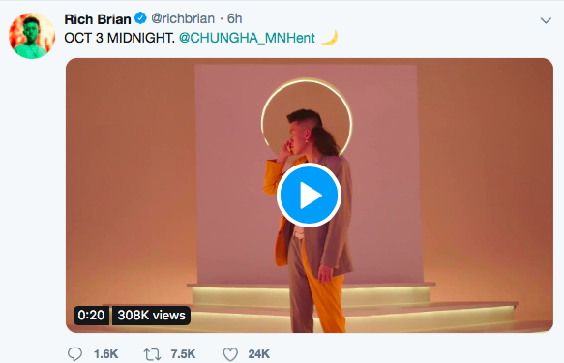Viewport: 564px width, 363px height.
Task: Click the 1.6K replies count
Action: pyautogui.click(x=105, y=354)
